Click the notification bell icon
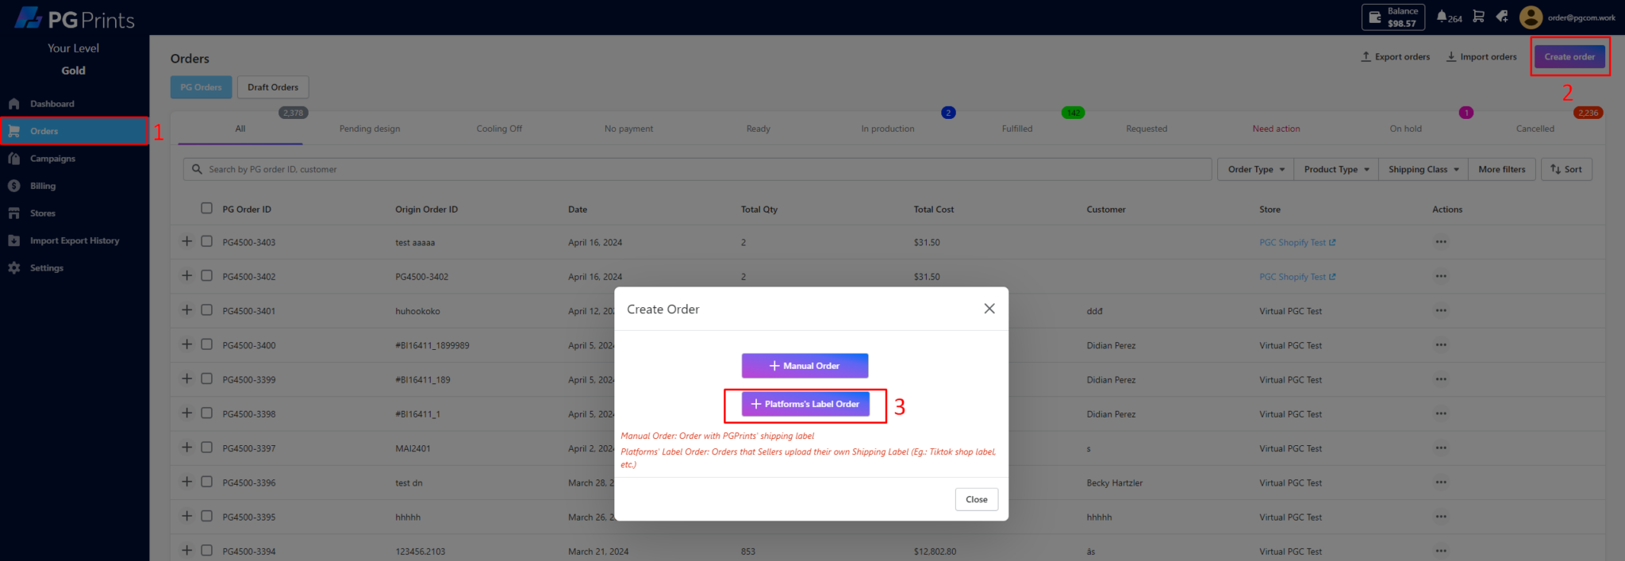This screenshot has width=1625, height=561. pos(1442,17)
